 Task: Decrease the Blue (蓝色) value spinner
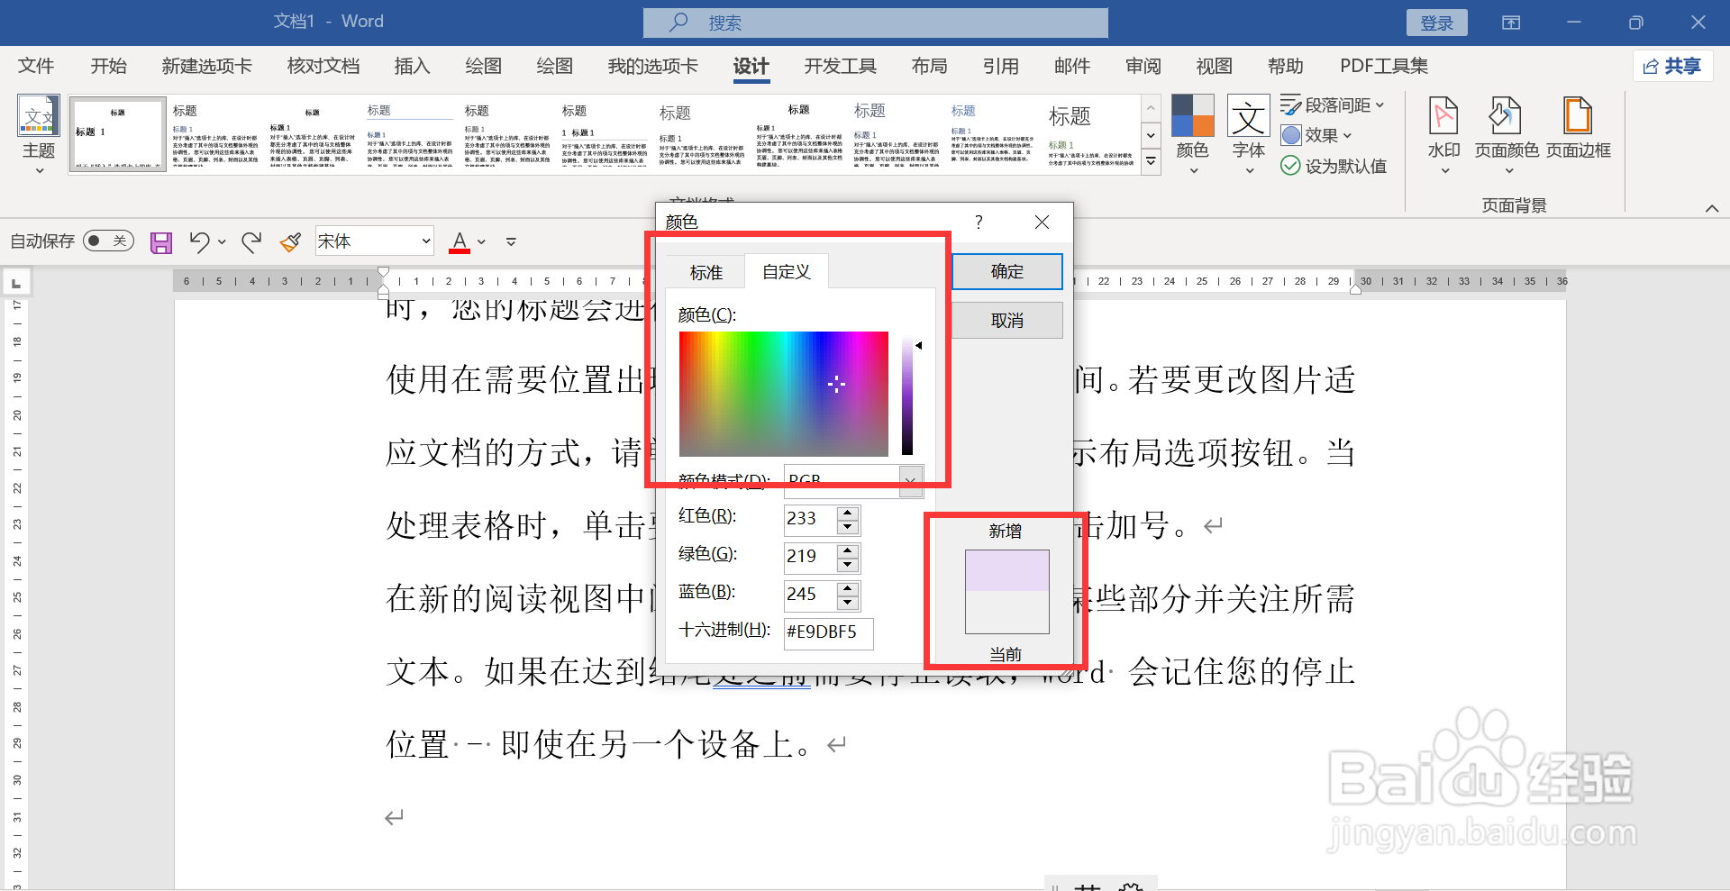tap(848, 603)
